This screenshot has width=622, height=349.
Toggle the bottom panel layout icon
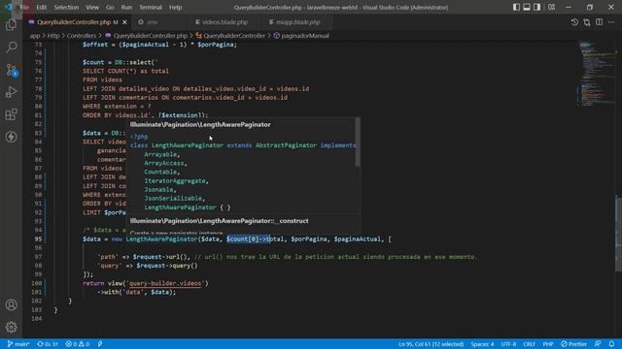click(x=527, y=7)
